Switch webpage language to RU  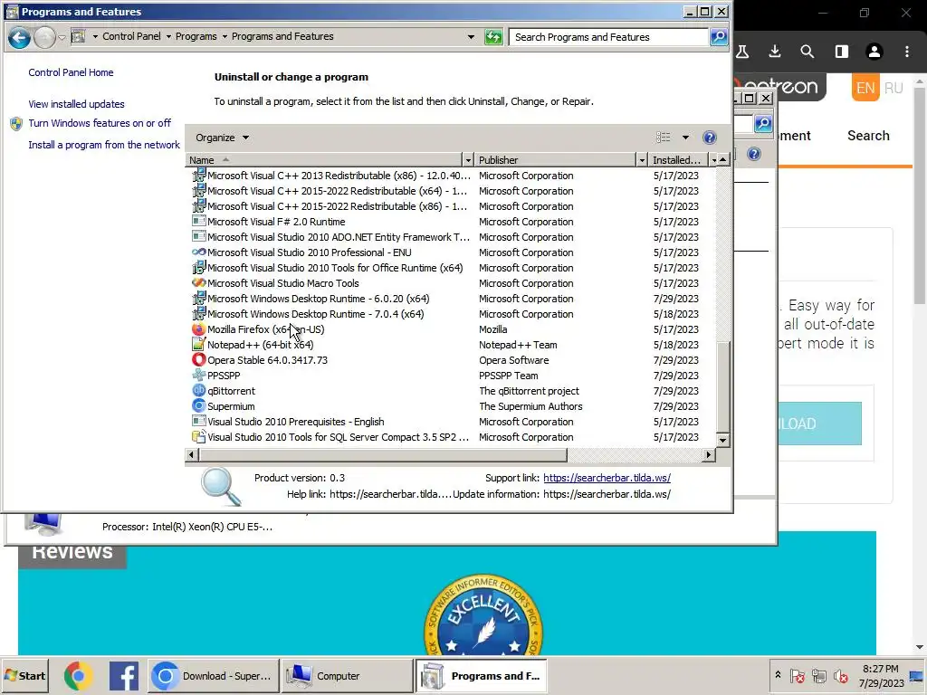pos(894,88)
